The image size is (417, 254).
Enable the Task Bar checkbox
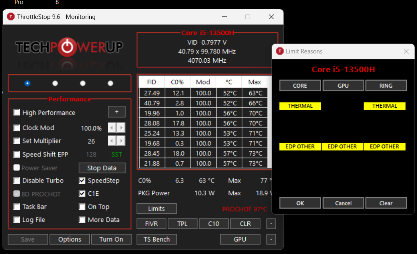pos(17,207)
